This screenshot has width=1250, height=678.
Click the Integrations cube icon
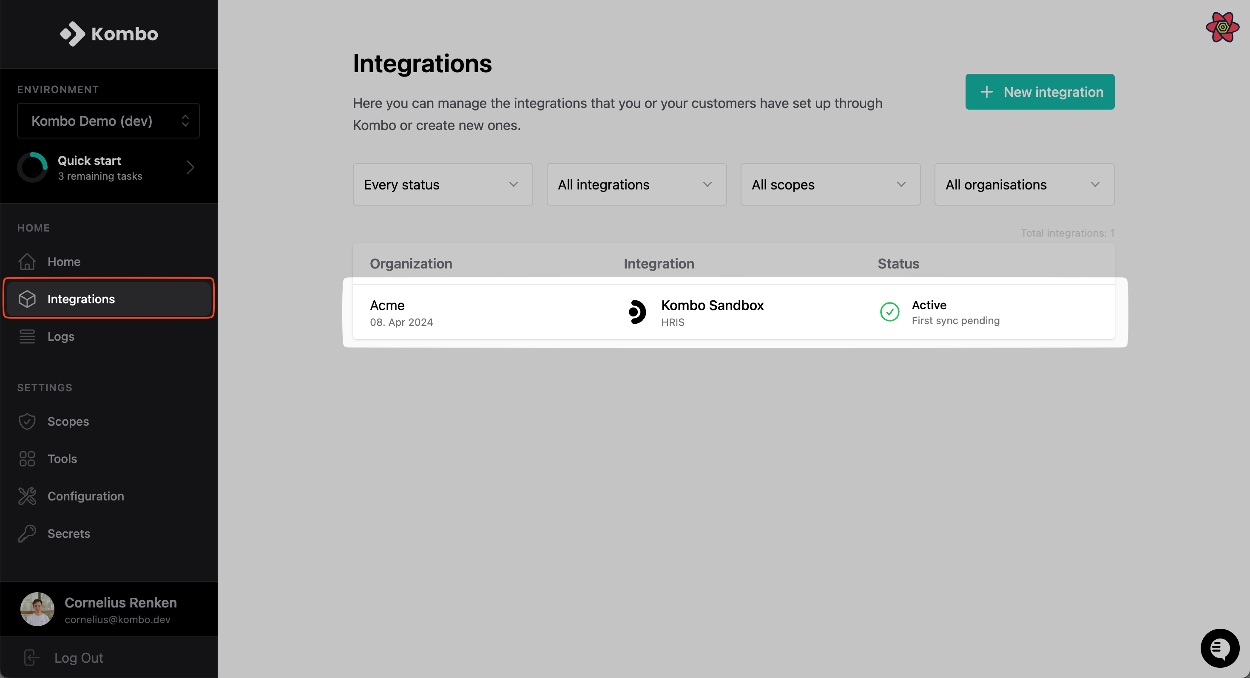[x=27, y=299]
